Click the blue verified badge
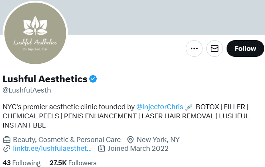The height and width of the screenshot is (167, 265). [93, 79]
